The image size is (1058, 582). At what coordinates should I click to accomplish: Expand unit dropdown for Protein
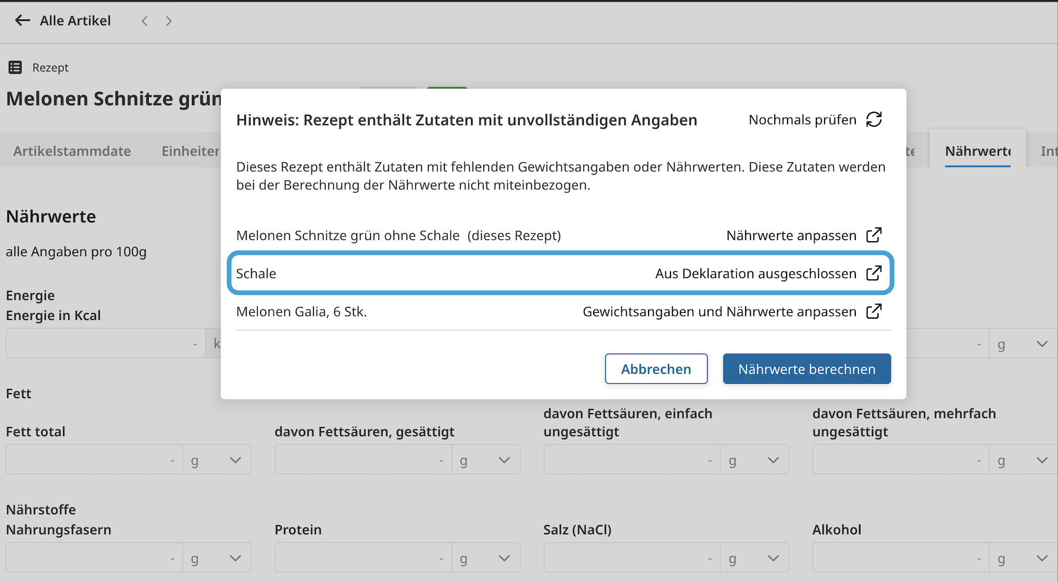[504, 558]
